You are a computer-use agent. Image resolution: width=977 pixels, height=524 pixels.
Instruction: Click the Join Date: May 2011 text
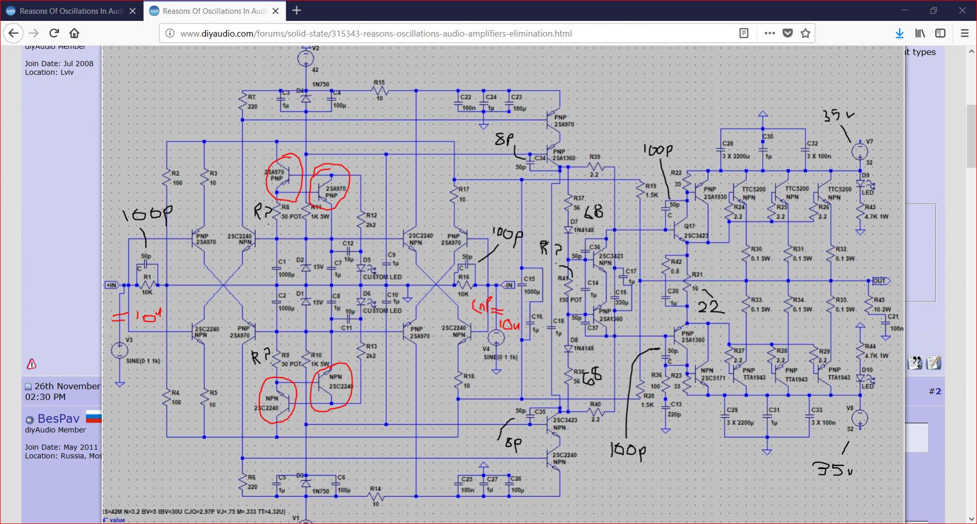61,447
